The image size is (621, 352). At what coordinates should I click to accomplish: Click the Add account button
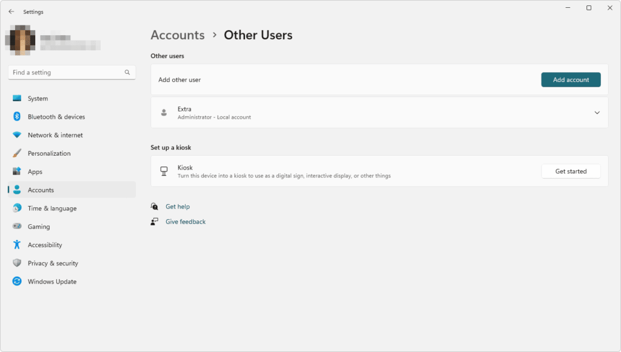point(570,79)
